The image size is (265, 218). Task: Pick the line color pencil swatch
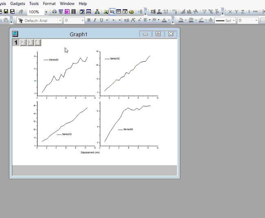click(201, 20)
